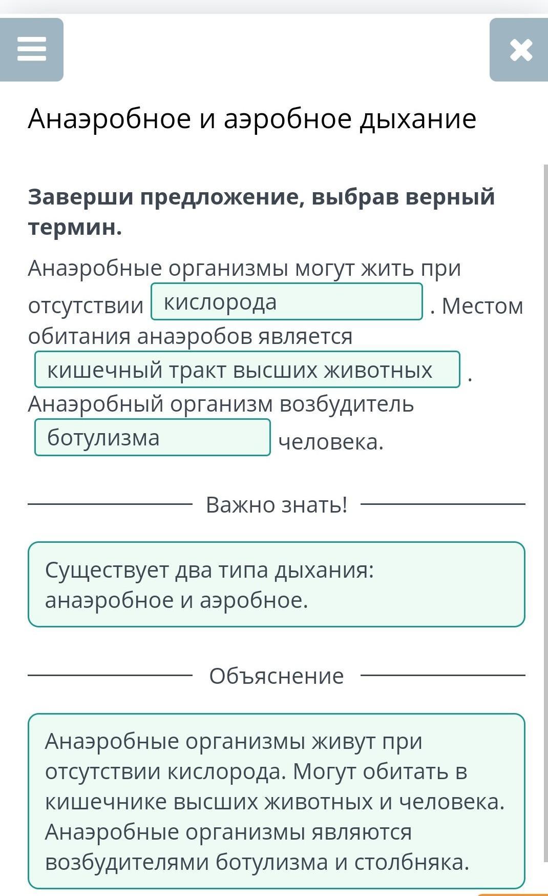Click the line Анаэробные организмы могут жить при
Viewport: 548px width, 896px height.
coord(244,268)
